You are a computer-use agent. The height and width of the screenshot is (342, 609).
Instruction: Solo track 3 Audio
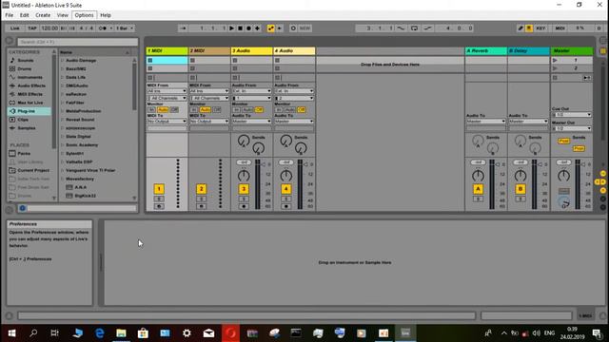point(244,199)
